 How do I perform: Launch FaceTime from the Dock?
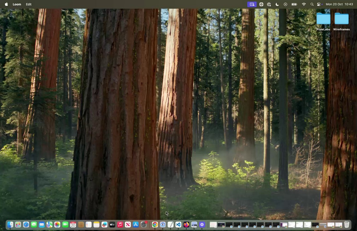(x=65, y=225)
